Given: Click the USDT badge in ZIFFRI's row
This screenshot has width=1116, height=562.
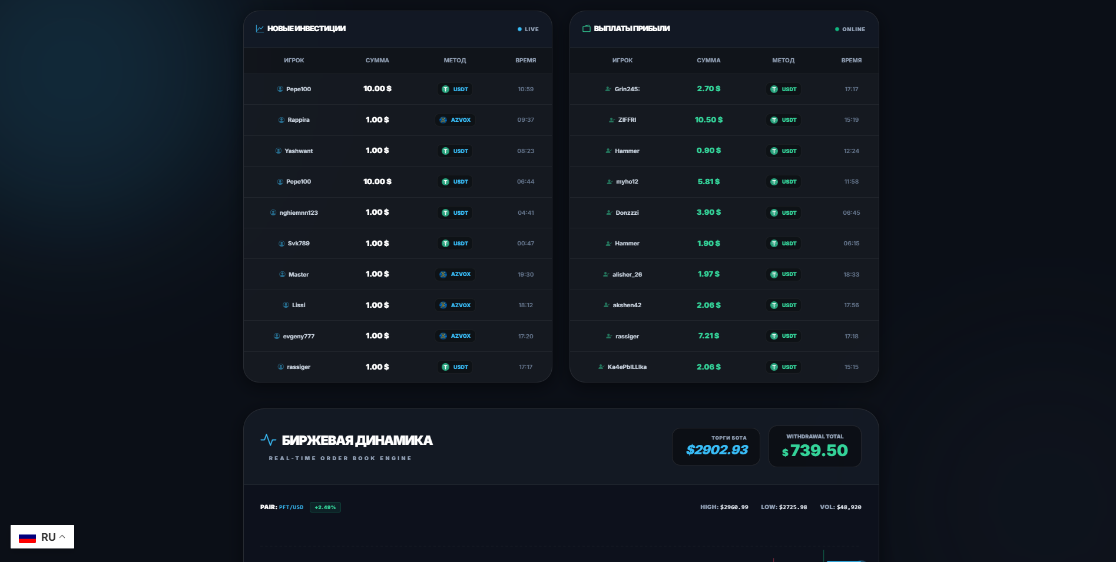Looking at the screenshot, I should (x=784, y=120).
